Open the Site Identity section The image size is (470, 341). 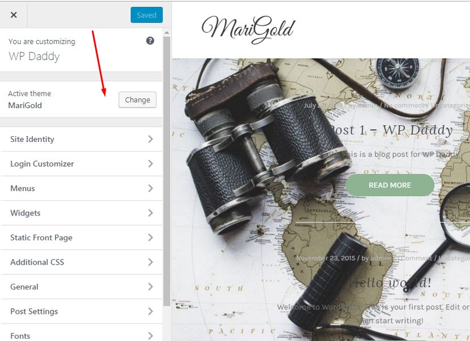[81, 139]
